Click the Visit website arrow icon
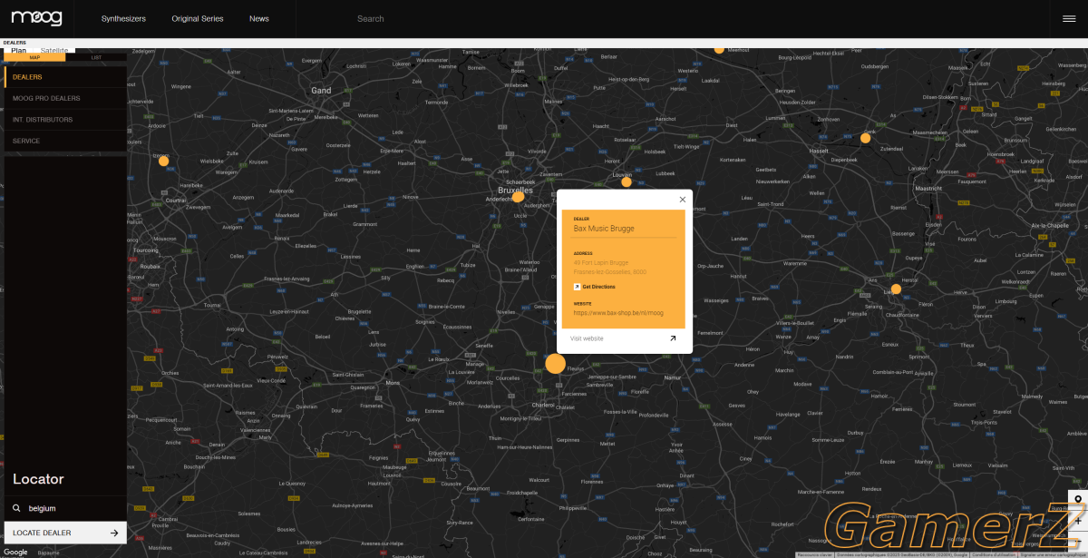The image size is (1088, 558). pos(673,338)
